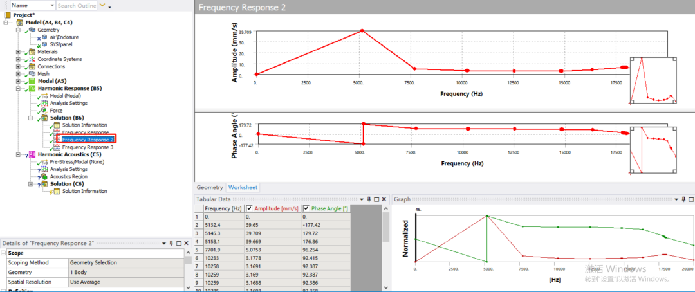695x292 pixels.
Task: Select the Force load icon
Action: point(44,111)
